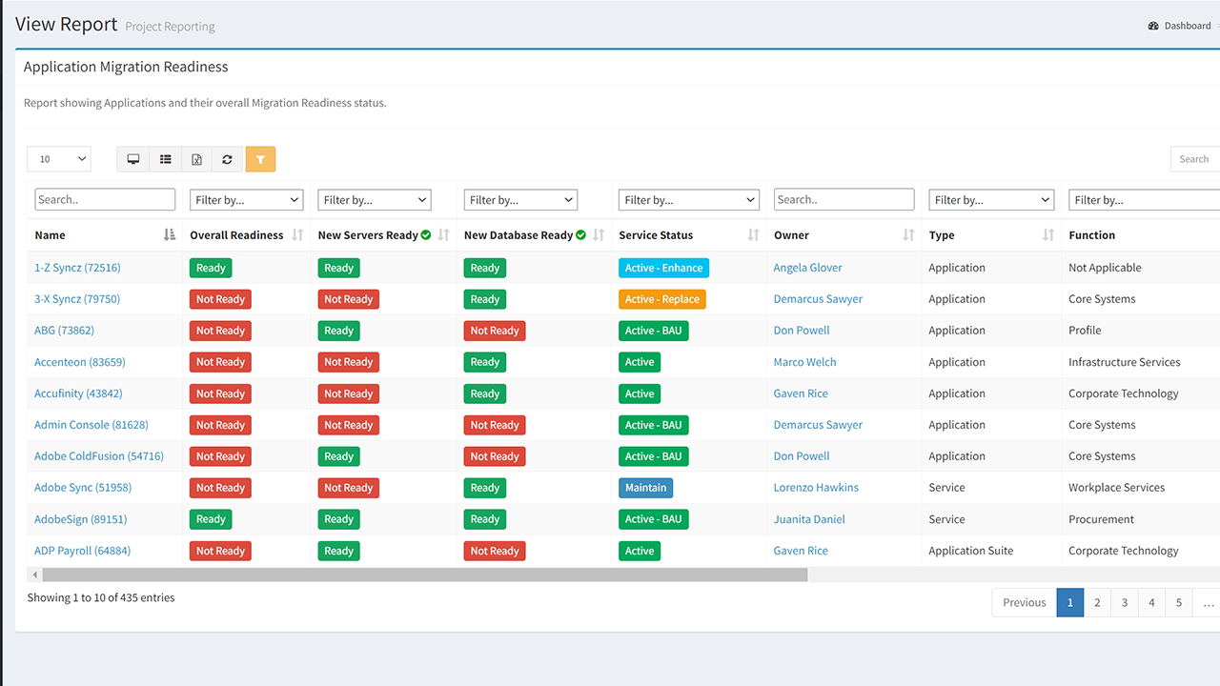The height and width of the screenshot is (686, 1220).
Task: Toggle the orange filter funnel button
Action: (x=260, y=159)
